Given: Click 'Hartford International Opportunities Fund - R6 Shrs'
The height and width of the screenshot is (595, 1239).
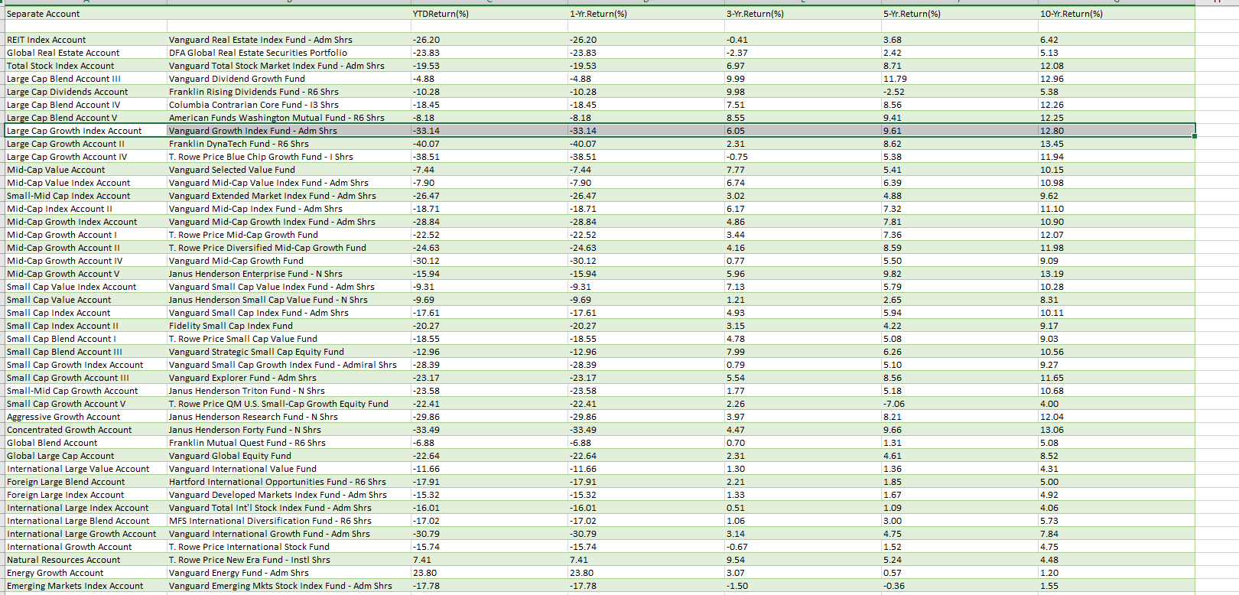Looking at the screenshot, I should click(x=289, y=482).
